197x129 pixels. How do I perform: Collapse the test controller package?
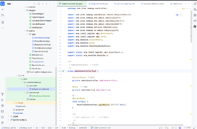coord(25,86)
